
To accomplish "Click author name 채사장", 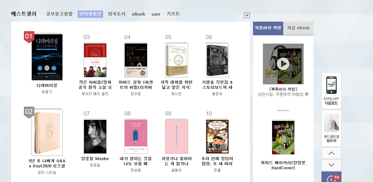I will click(177, 94).
